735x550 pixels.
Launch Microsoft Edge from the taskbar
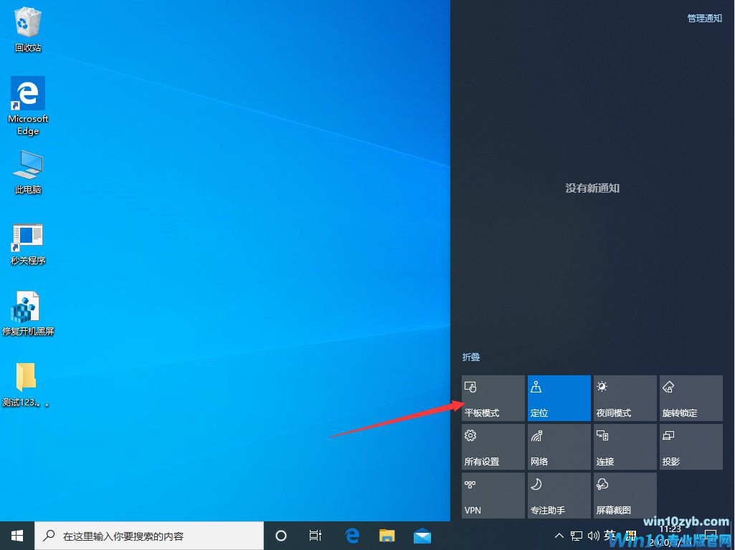(x=351, y=535)
